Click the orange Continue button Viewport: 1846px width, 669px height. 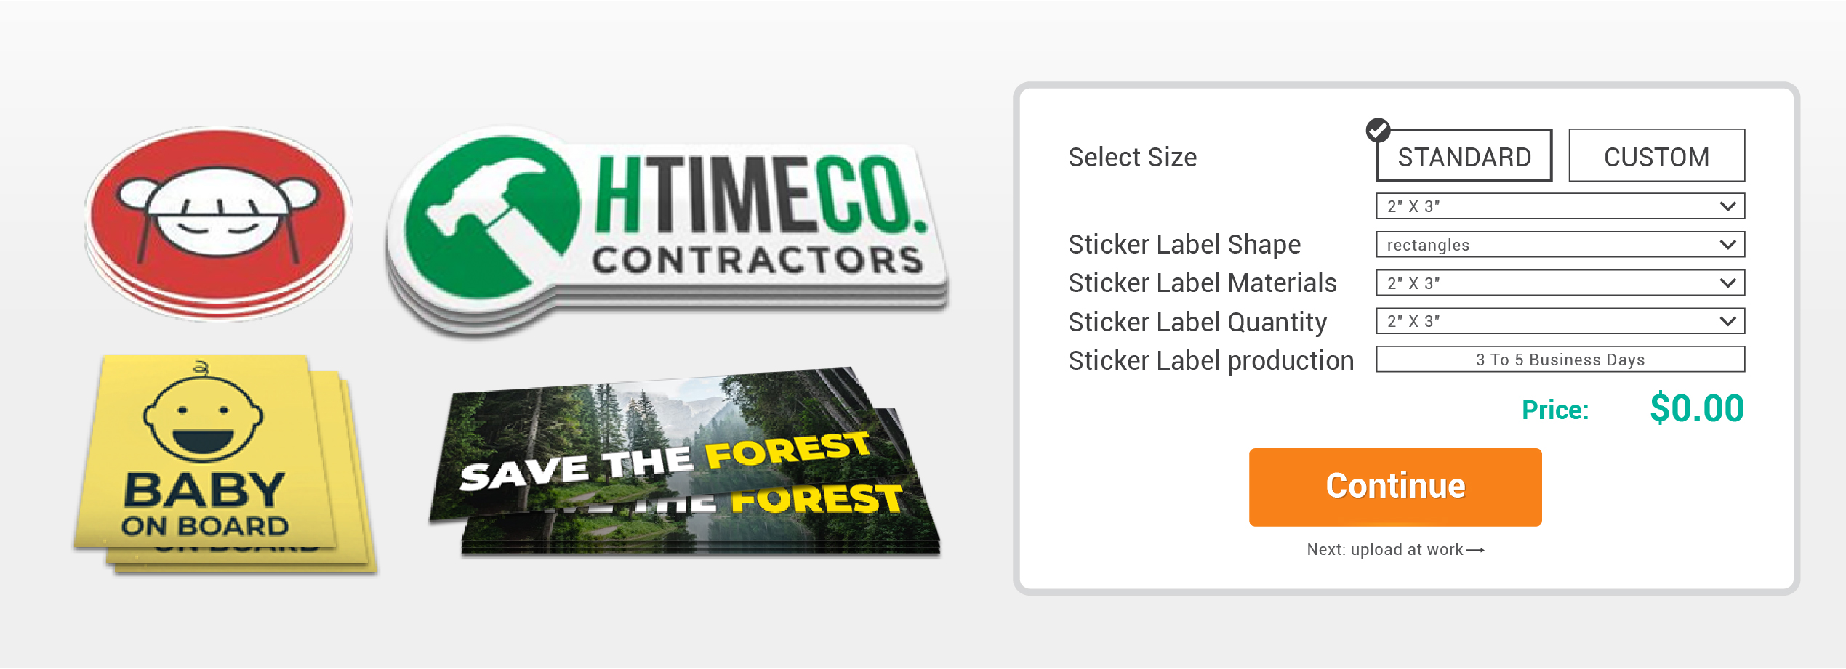tap(1395, 487)
